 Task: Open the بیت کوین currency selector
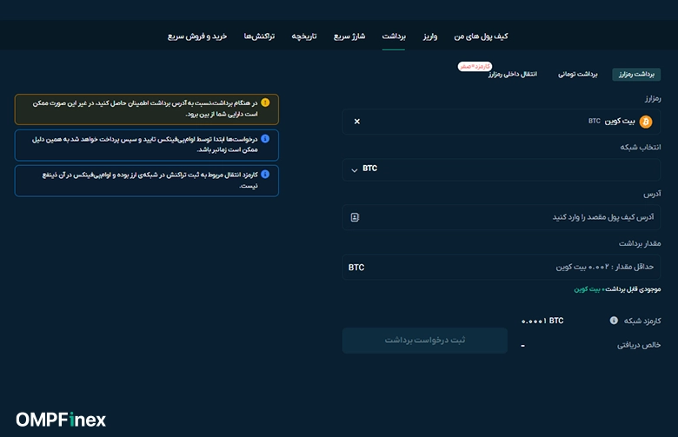tap(502, 122)
